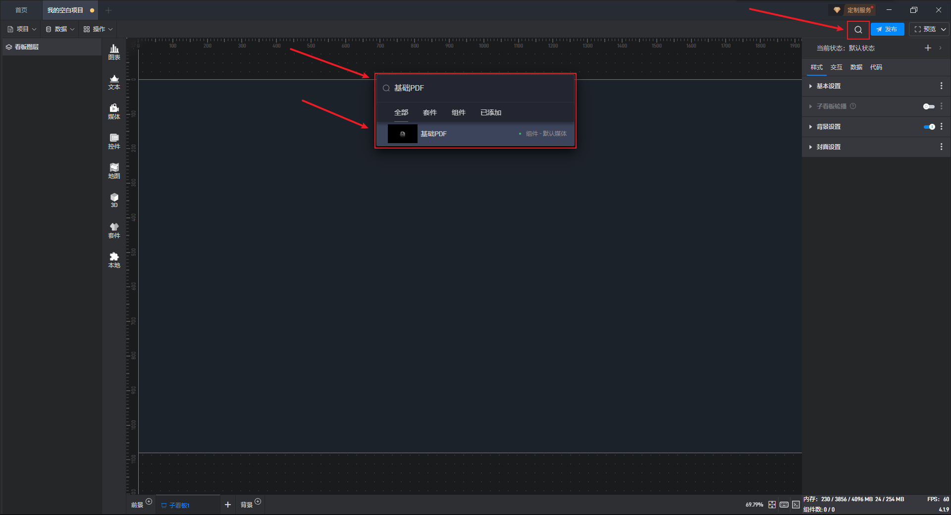Open 背景设置 more options menu

pos(941,127)
